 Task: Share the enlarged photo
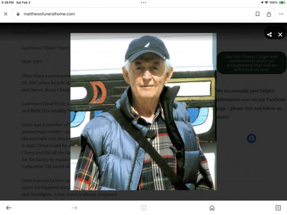[x=270, y=34]
